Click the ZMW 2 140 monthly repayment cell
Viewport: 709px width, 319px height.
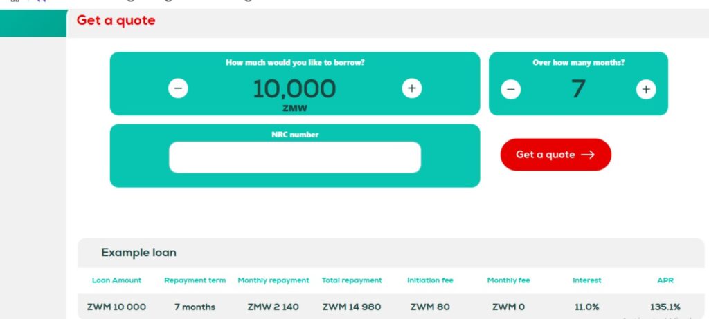pyautogui.click(x=273, y=307)
